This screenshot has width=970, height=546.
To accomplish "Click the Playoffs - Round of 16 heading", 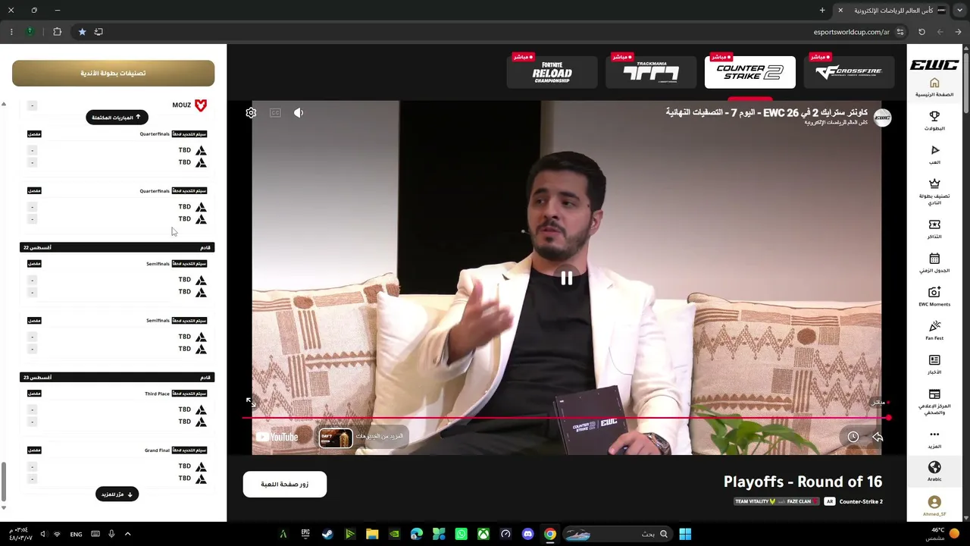I will pos(803,482).
